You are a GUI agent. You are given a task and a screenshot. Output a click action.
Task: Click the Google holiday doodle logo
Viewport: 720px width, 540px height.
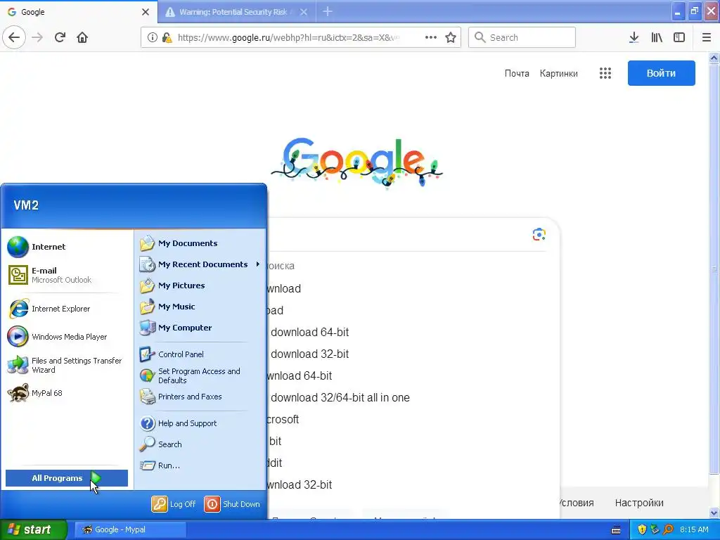point(356,162)
